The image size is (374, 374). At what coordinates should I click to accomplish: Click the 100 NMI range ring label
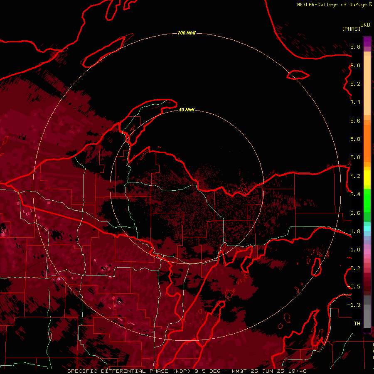[x=187, y=33]
